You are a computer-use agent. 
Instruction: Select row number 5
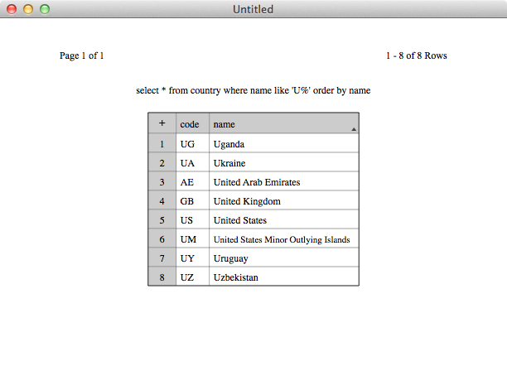pyautogui.click(x=162, y=220)
